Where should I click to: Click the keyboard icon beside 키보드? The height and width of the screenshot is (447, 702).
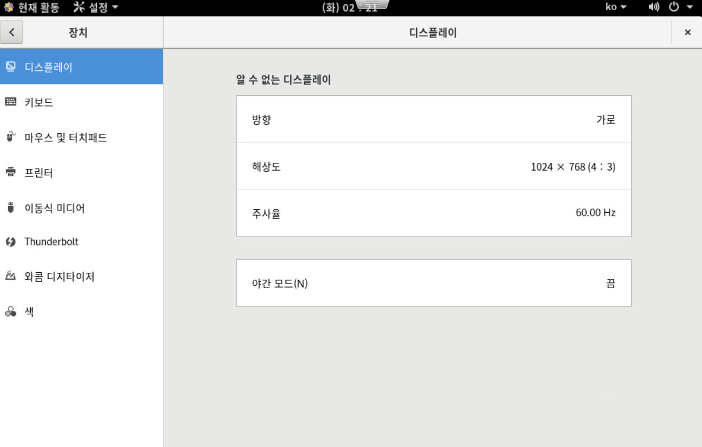[x=11, y=102]
